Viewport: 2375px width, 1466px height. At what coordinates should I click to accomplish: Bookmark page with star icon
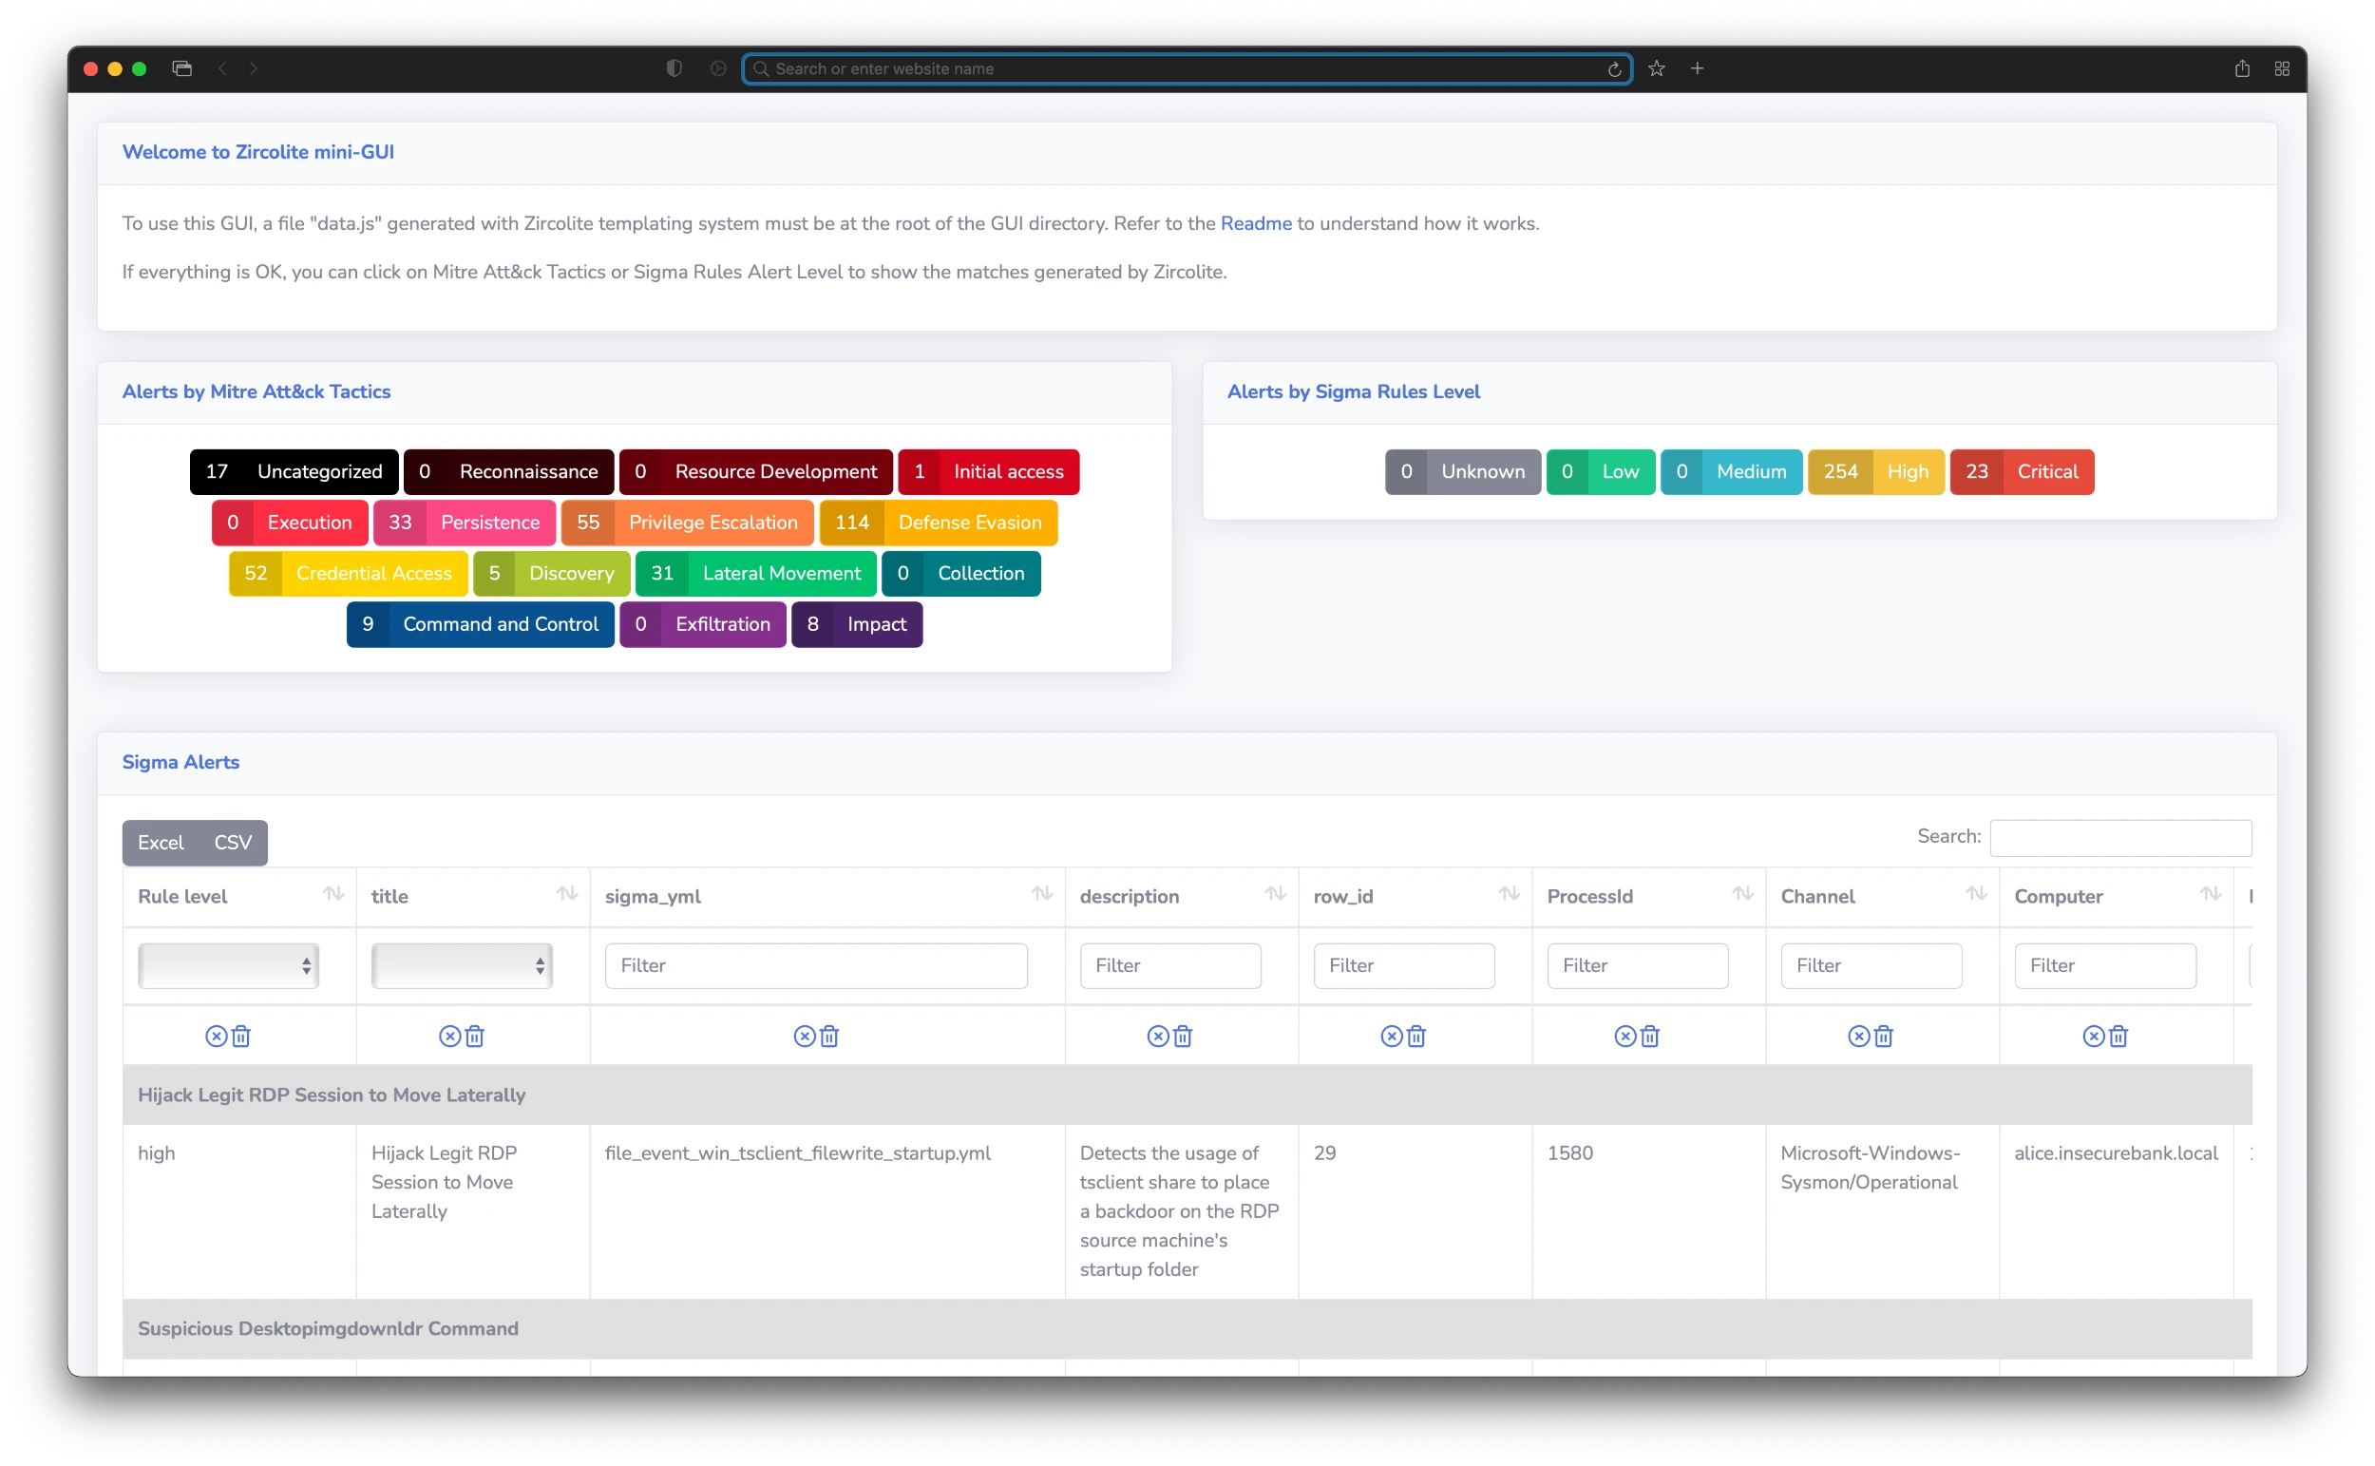1657,68
